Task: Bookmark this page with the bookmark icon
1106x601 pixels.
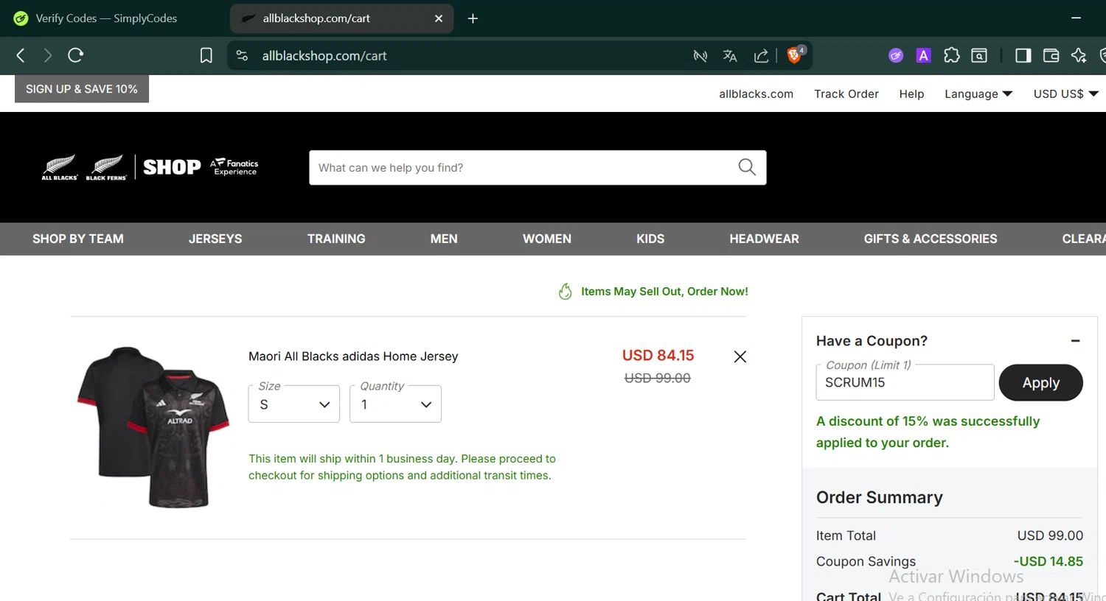Action: pyautogui.click(x=206, y=55)
